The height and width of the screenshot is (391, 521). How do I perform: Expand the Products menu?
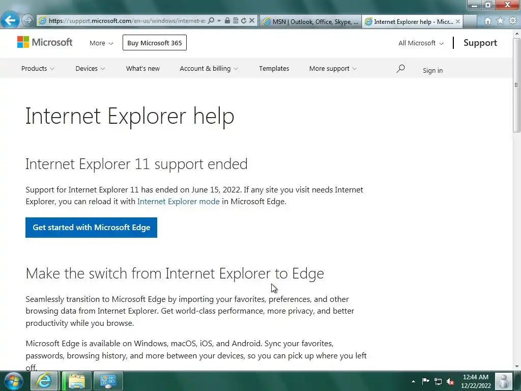point(38,69)
